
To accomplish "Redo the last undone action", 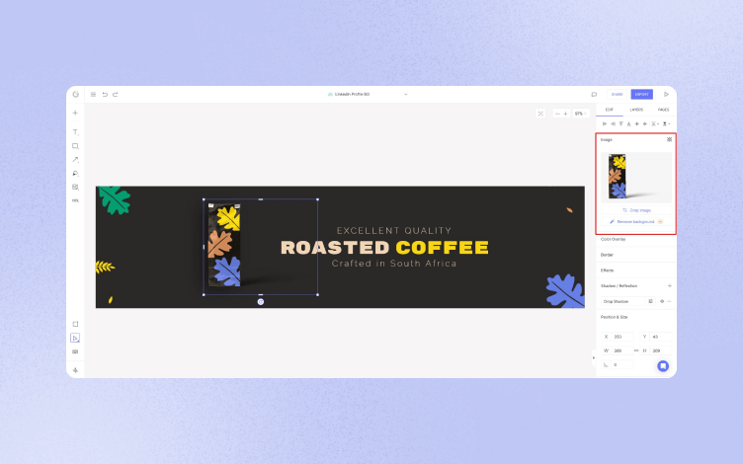I will coord(116,94).
